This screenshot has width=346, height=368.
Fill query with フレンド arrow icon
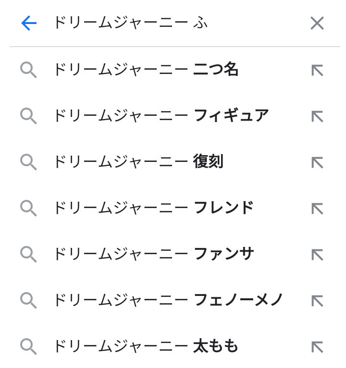(x=317, y=209)
